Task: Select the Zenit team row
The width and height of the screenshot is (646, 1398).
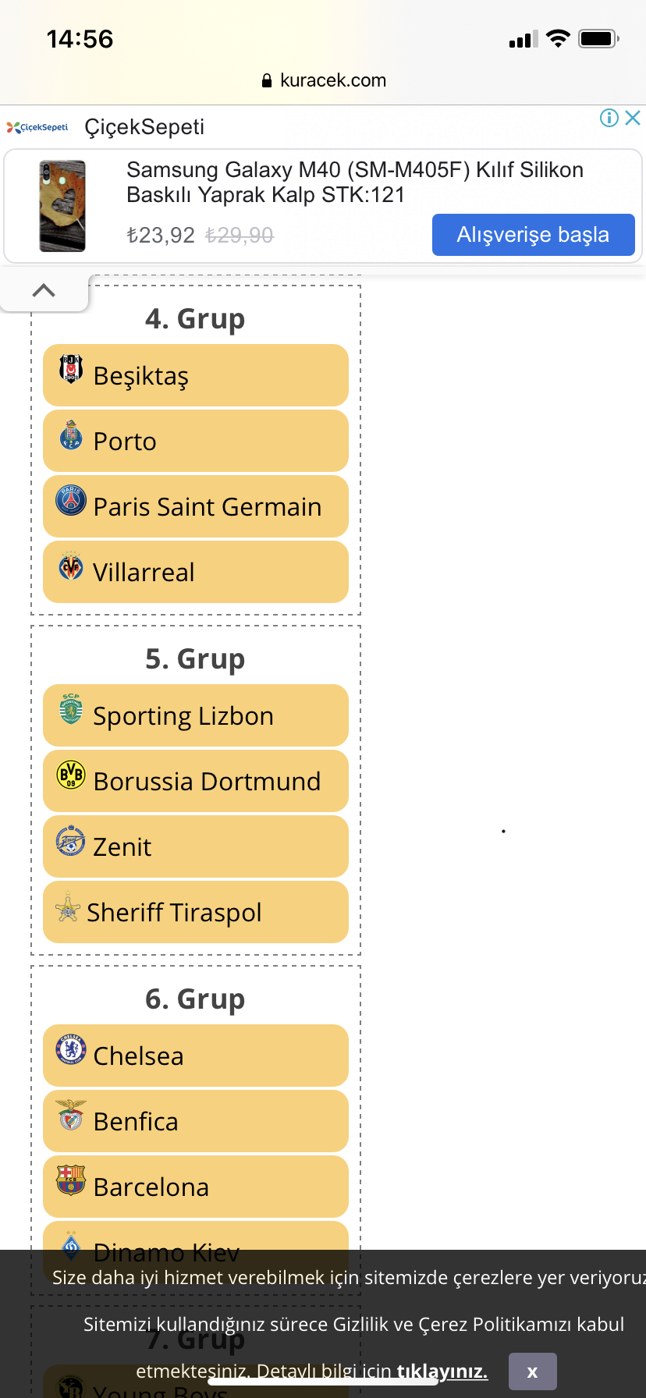Action: (x=196, y=846)
